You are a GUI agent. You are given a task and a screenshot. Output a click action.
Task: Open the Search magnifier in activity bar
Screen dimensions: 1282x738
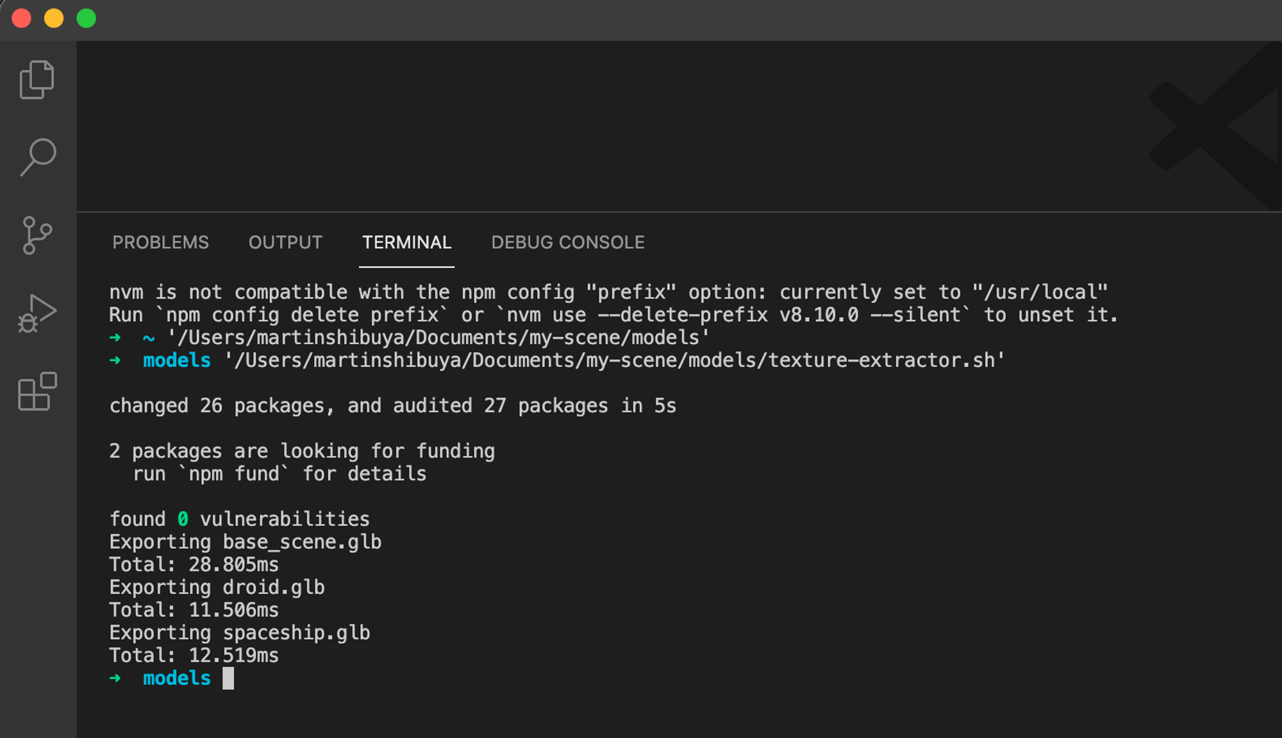pos(38,157)
